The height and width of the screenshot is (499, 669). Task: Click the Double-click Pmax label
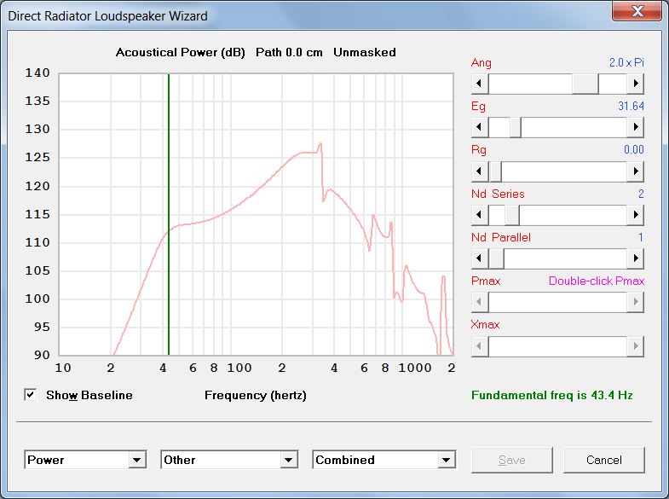pyautogui.click(x=597, y=281)
